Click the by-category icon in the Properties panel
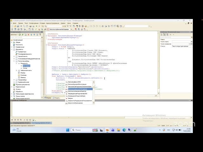Image resolution: width=203 pixels, height=152 pixels. (x=164, y=35)
